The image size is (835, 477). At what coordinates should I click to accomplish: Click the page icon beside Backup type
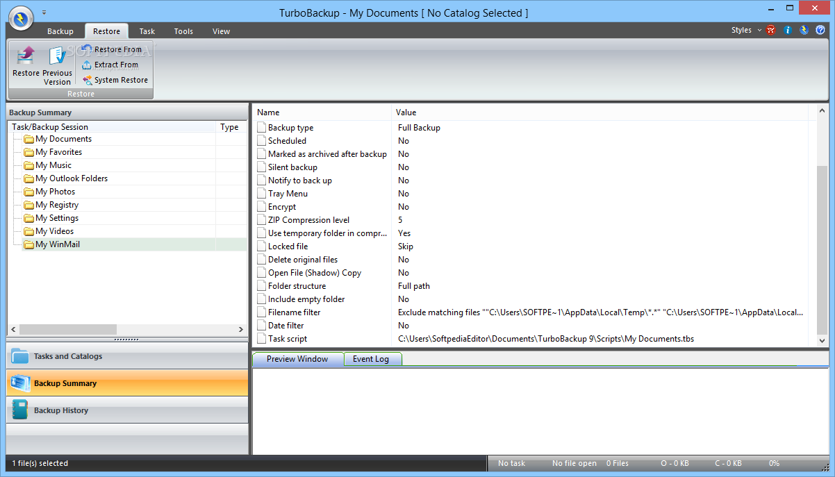click(262, 128)
